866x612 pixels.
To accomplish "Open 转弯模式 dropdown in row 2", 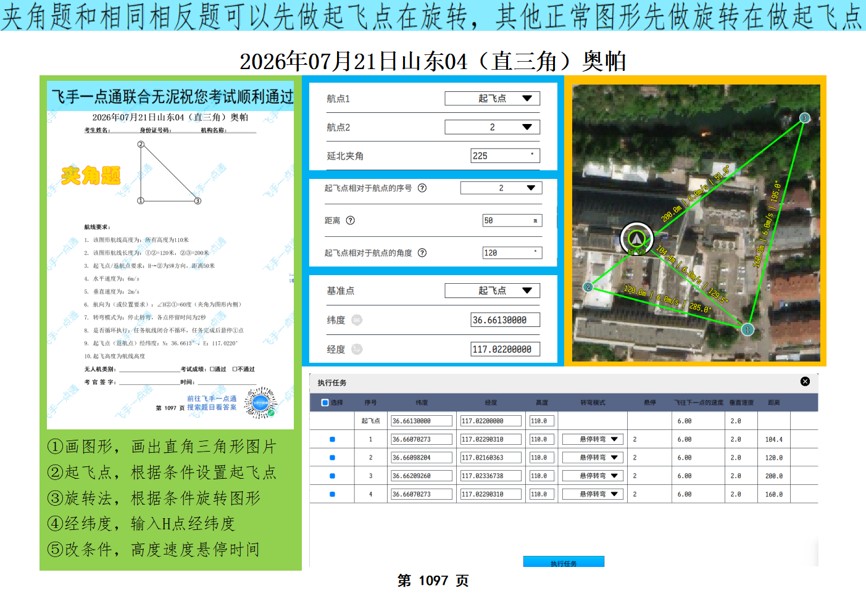I will (x=593, y=458).
